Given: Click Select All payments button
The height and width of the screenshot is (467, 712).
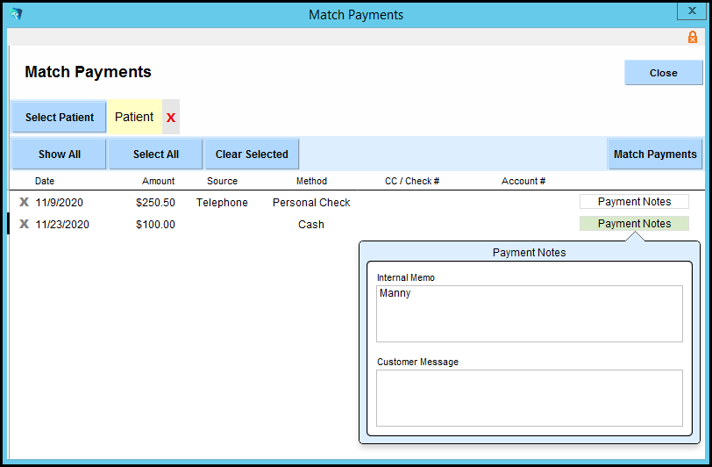Looking at the screenshot, I should click(x=155, y=154).
